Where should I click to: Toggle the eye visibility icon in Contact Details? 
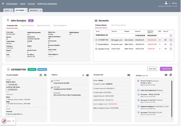[x=45, y=75]
